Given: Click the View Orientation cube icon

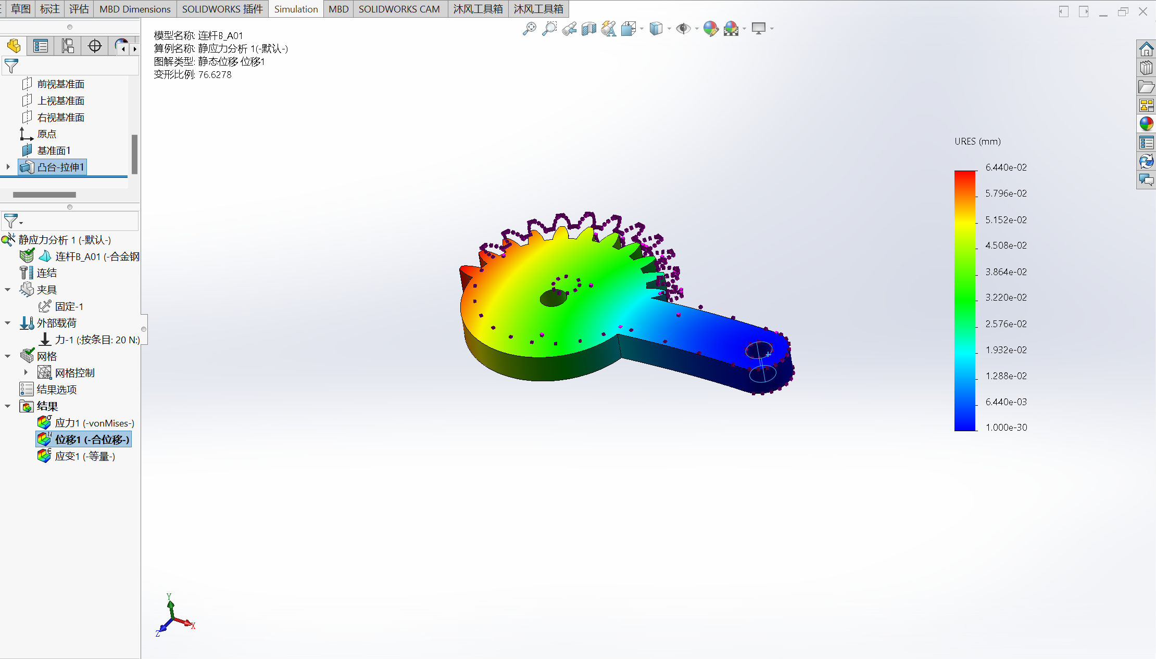Looking at the screenshot, I should click(629, 29).
